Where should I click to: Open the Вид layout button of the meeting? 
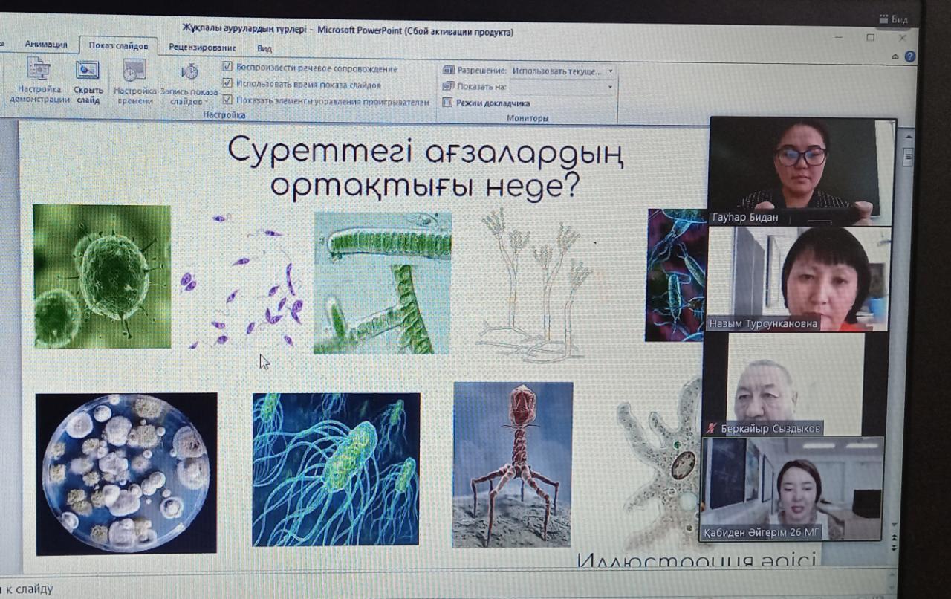(894, 19)
